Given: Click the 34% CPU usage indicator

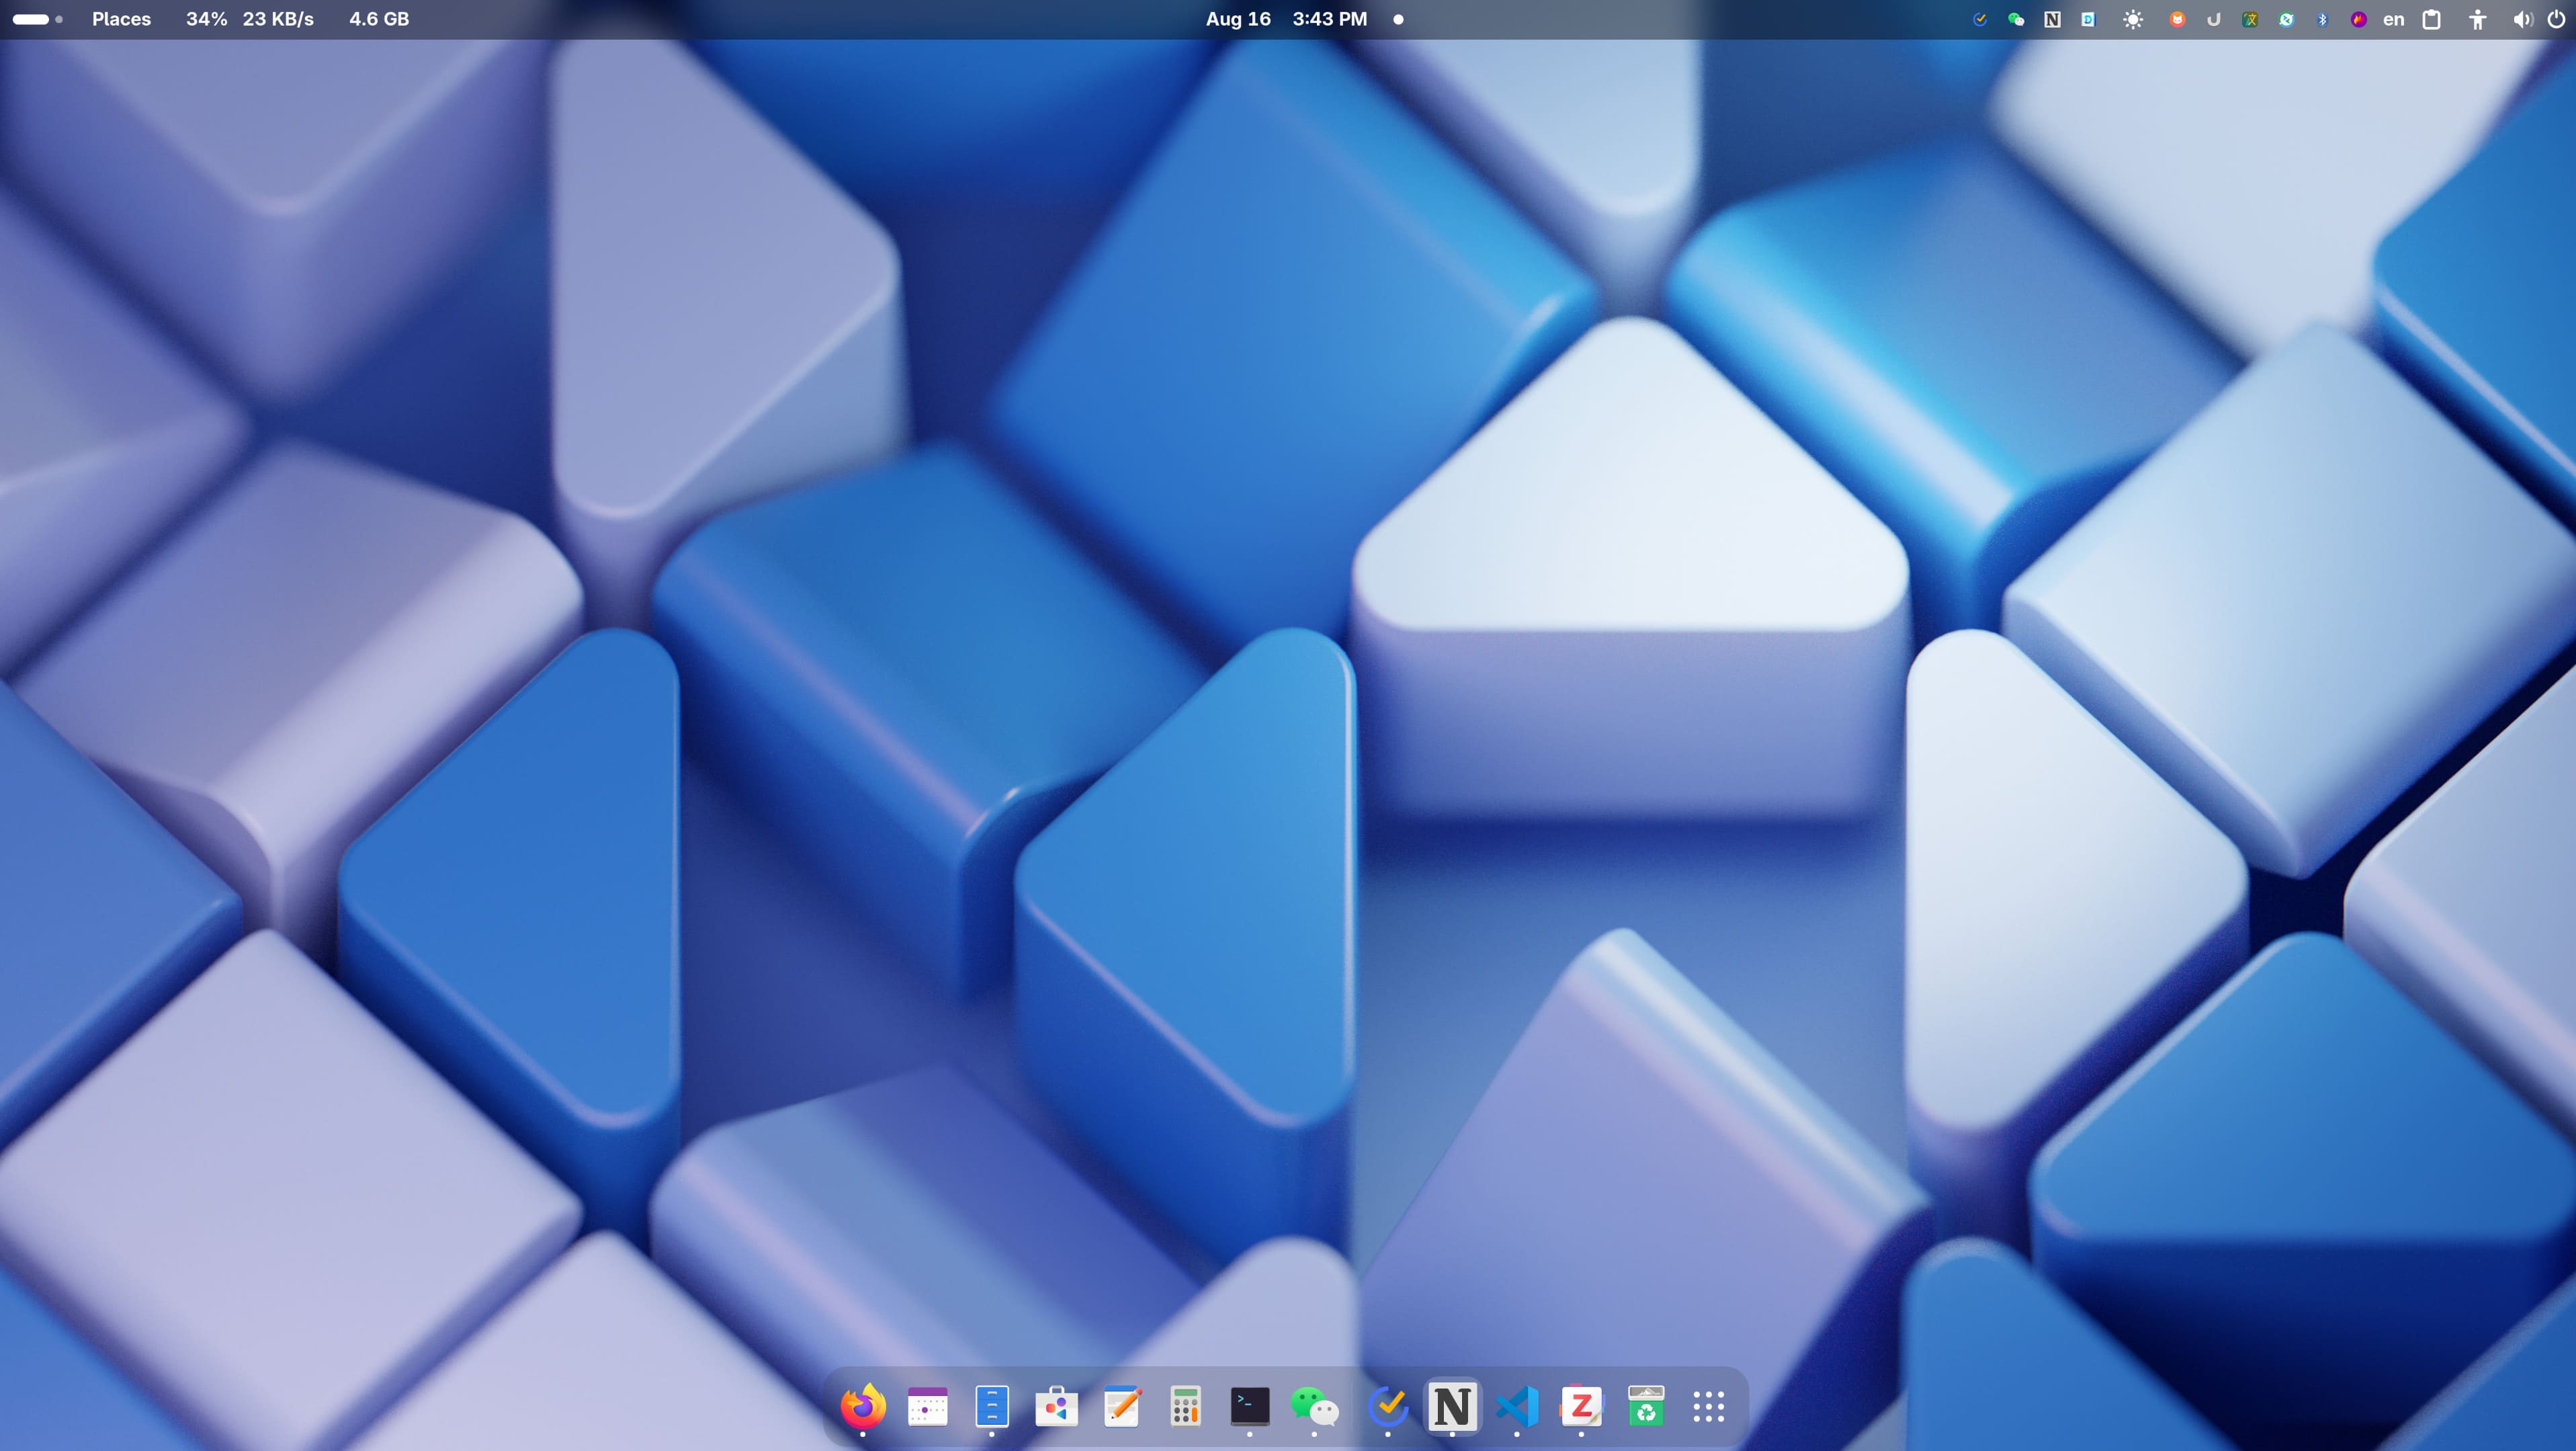Looking at the screenshot, I should pos(206,19).
